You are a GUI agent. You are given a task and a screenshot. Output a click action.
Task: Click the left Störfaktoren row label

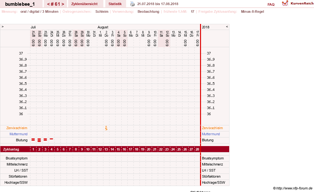(x=18, y=176)
